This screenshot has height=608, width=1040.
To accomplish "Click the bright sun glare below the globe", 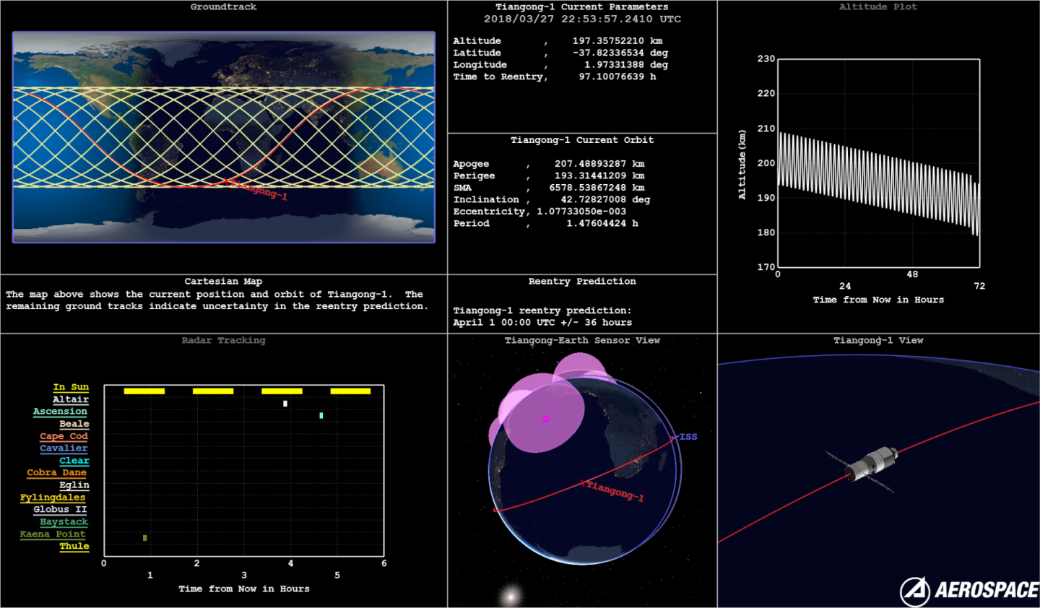I will click(x=511, y=596).
